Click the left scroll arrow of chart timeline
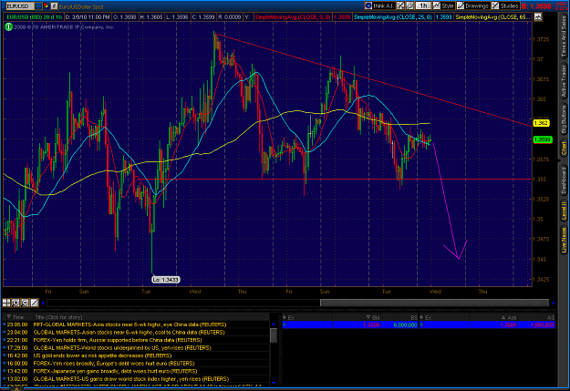Image resolution: width=570 pixels, height=391 pixels. coord(43,303)
